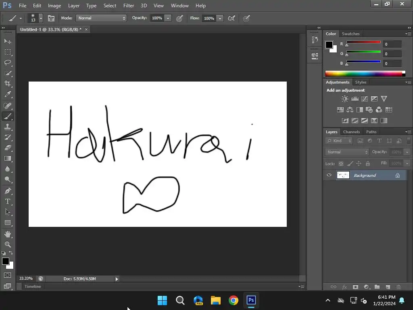Open Google Chrome from the taskbar
Viewport: 413px width, 310px height.
234,300
